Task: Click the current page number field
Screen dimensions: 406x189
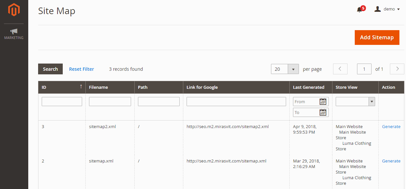Action: click(x=364, y=69)
